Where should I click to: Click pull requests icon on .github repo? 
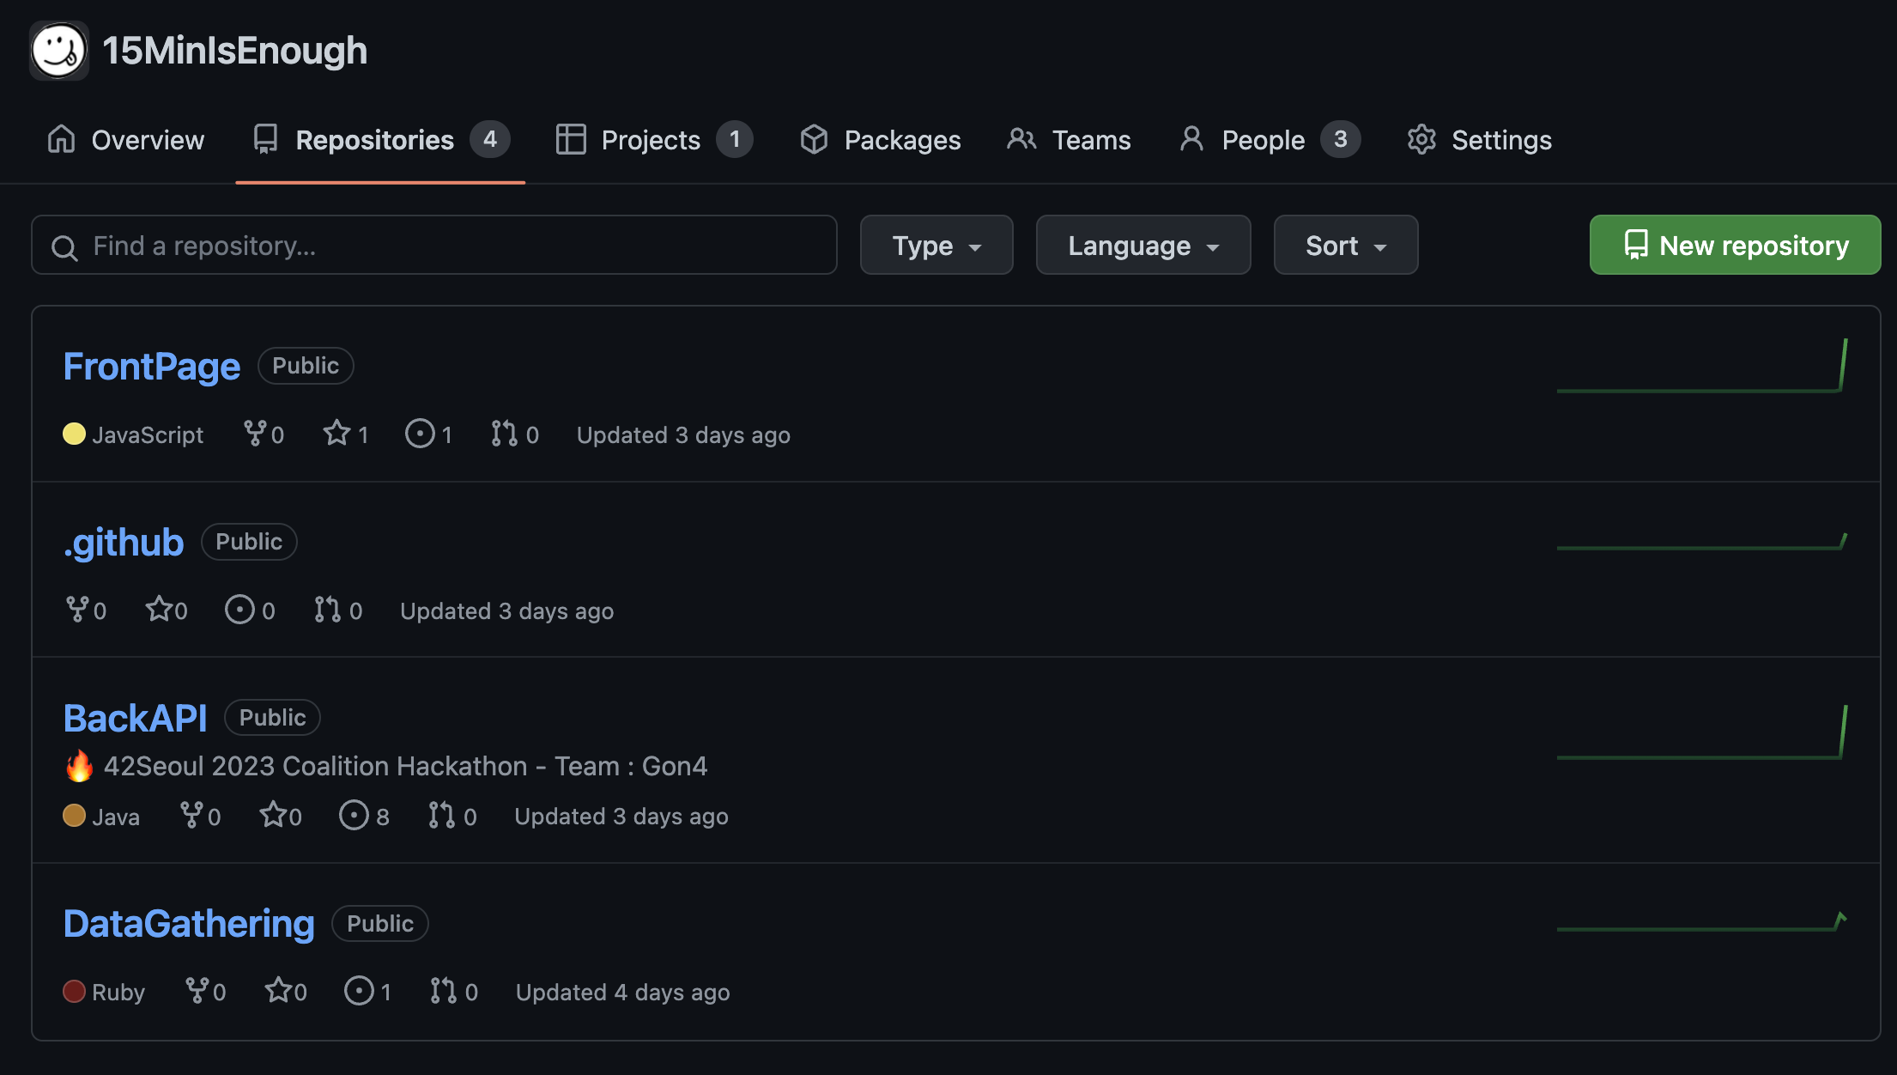click(327, 610)
